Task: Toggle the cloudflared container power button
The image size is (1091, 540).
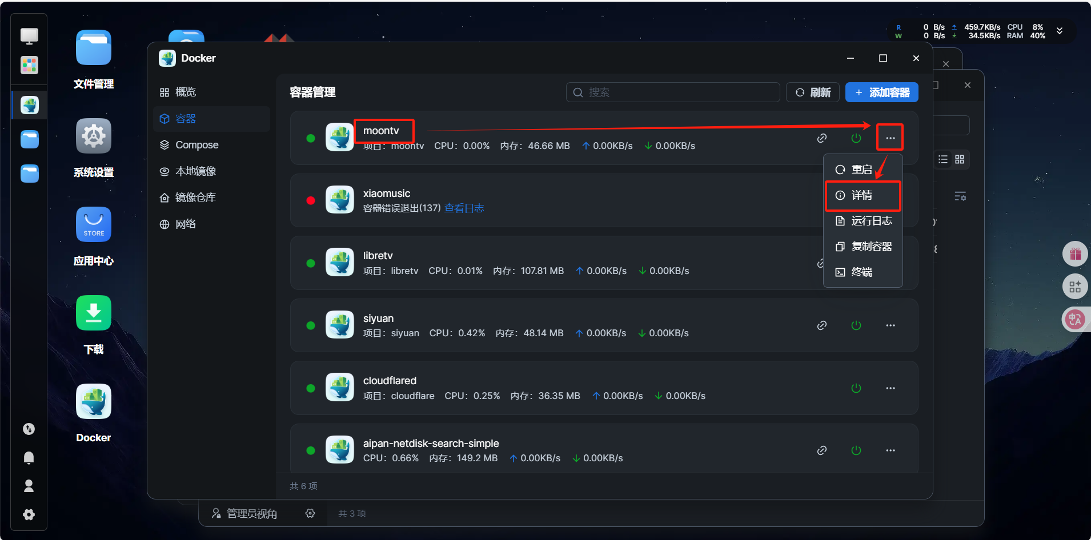Action: coord(856,388)
